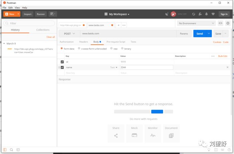Open the Text type dropdown in name row
The image size is (234, 154).
(x=114, y=67)
